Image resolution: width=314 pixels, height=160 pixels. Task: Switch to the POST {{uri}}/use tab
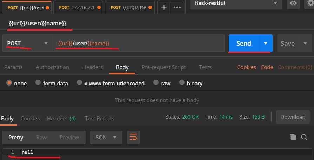130,8
